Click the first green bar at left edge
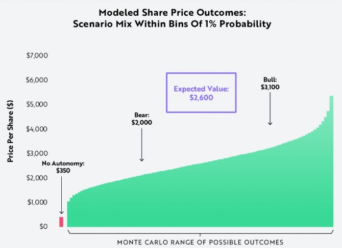Screen dimensions: 342x248 [69, 215]
